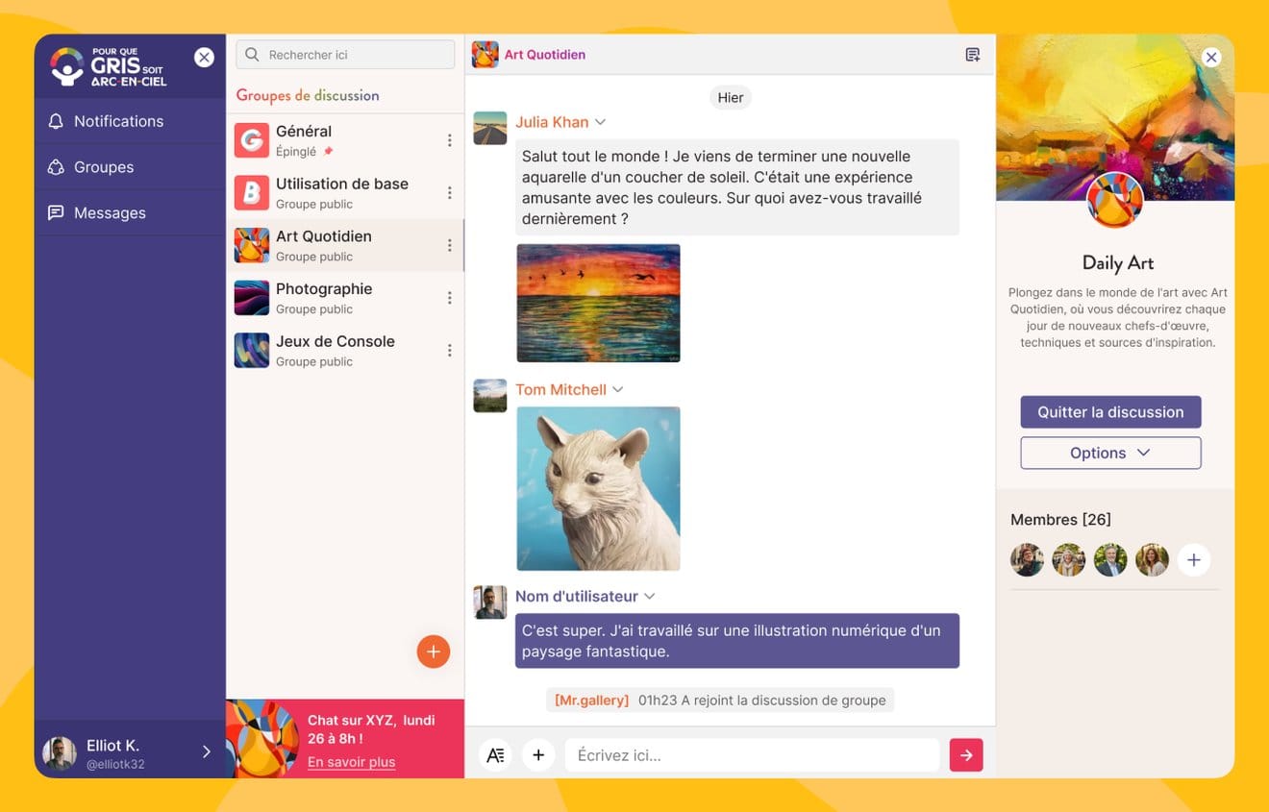This screenshot has height=812, width=1269.
Task: Select the Jeux de Console group
Action: 344,351
